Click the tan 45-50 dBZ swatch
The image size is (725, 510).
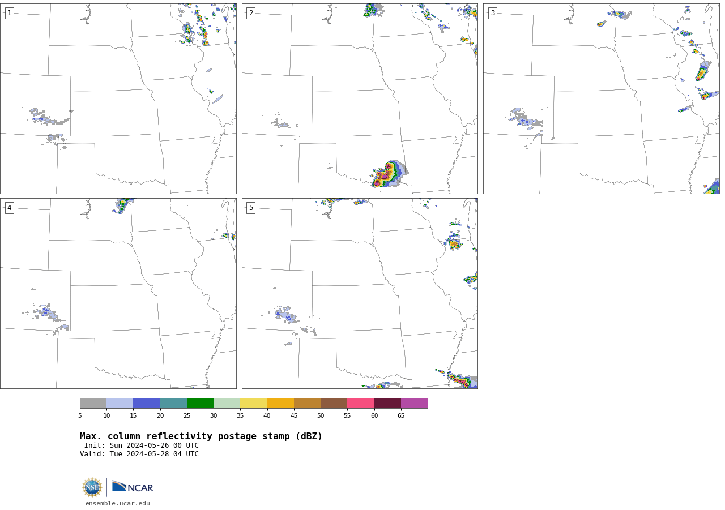tap(307, 403)
